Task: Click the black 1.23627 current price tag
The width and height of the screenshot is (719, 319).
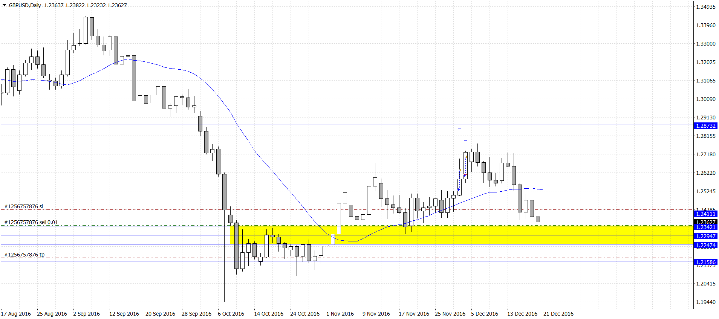Action: pos(705,221)
